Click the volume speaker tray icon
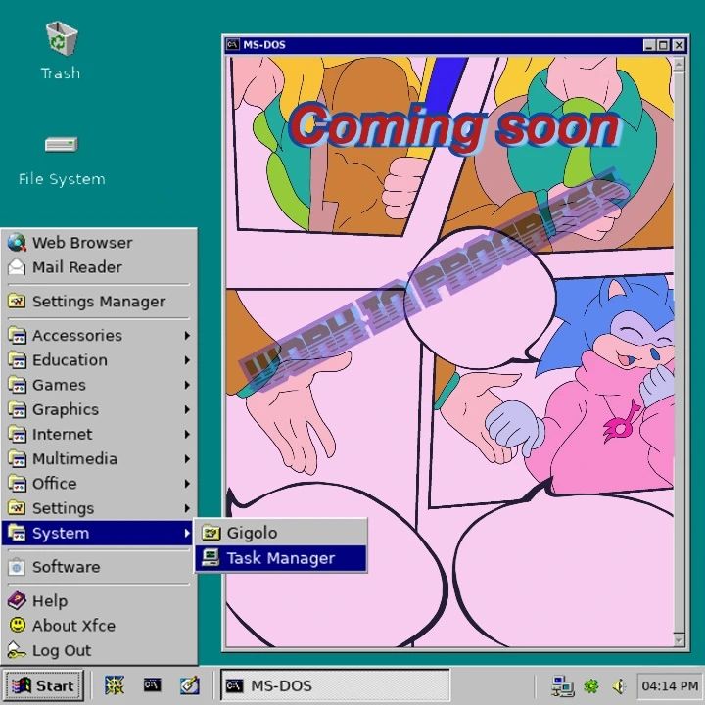The height and width of the screenshot is (705, 705). point(619,685)
